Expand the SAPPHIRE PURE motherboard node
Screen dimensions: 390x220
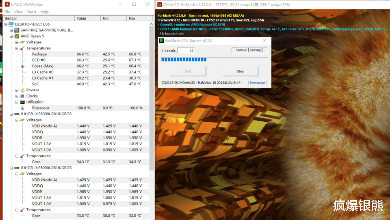[11, 30]
